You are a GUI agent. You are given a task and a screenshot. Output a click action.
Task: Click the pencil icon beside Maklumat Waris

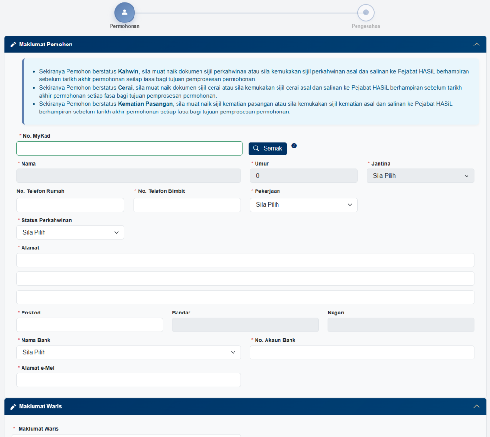[13, 406]
